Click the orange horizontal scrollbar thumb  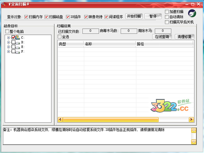click(111, 119)
